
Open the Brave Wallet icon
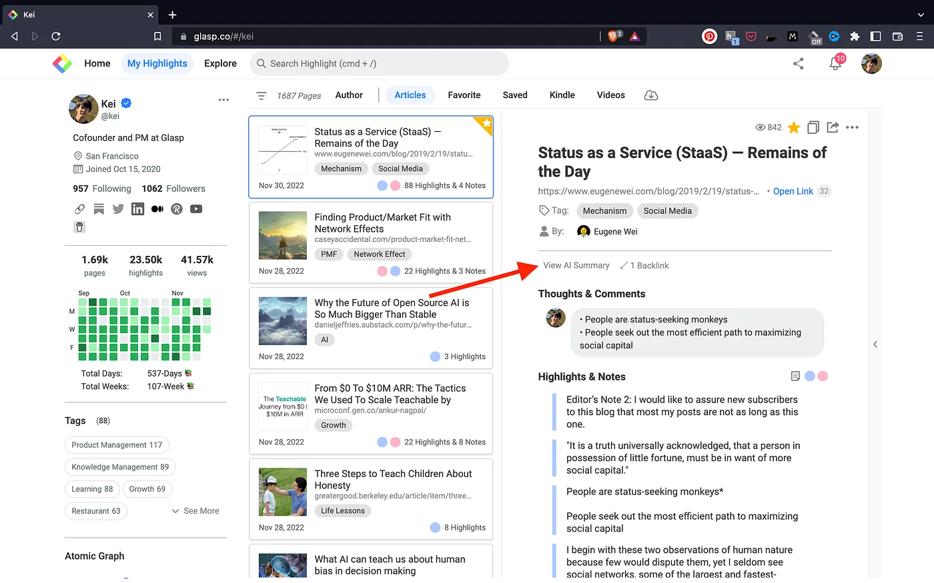(897, 37)
